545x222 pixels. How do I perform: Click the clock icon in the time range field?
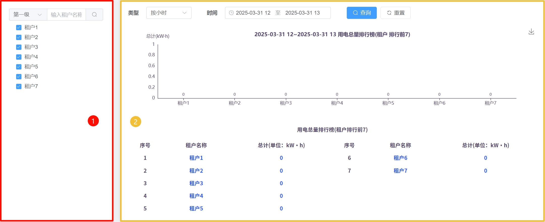tap(231, 13)
